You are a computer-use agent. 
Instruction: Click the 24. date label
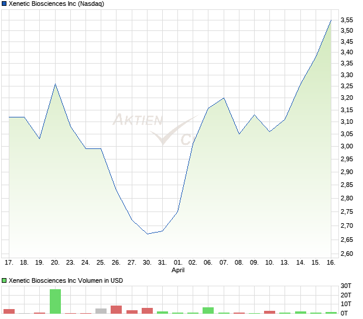pyautogui.click(x=85, y=263)
